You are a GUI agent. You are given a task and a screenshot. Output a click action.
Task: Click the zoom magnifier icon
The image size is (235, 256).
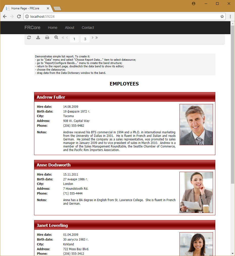pyautogui.click(x=56, y=37)
